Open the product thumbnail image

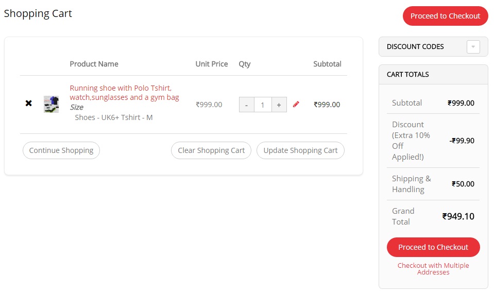(x=51, y=104)
